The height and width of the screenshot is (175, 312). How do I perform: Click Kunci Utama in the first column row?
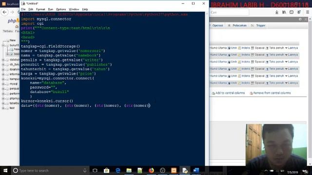[218, 48]
